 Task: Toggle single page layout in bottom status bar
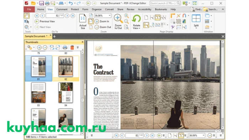170,135
